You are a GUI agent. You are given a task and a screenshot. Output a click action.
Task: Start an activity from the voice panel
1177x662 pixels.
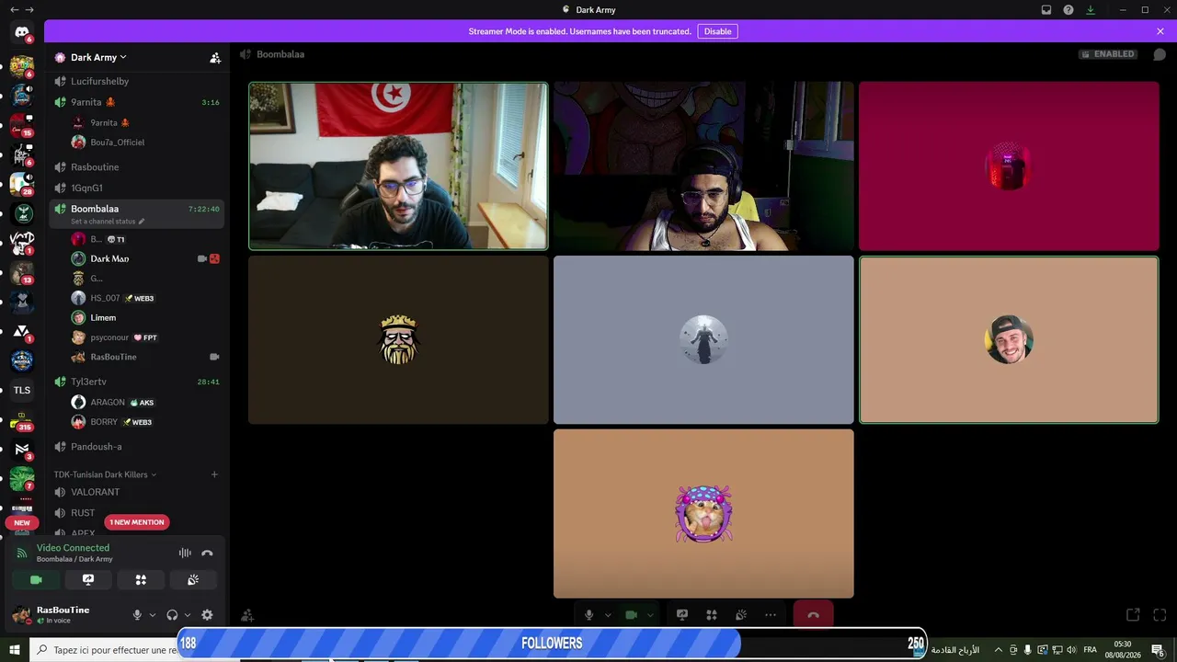(x=141, y=580)
